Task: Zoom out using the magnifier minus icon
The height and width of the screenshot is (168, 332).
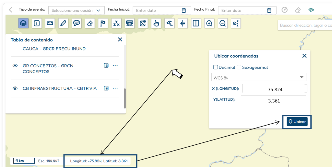Action: [x=222, y=23]
